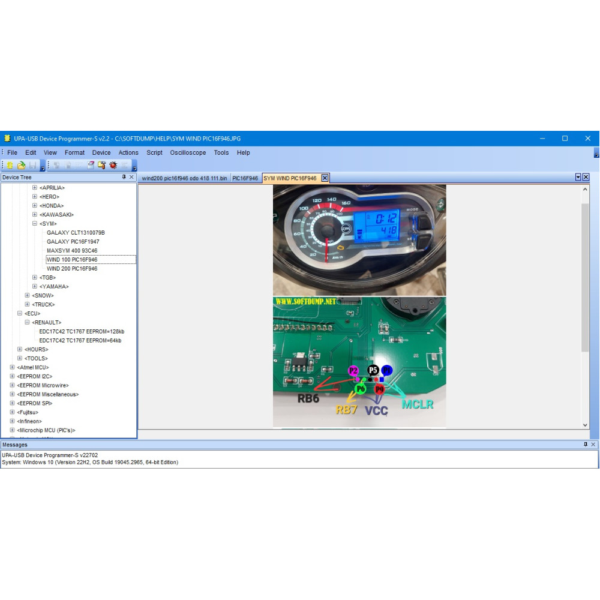Click the image viewer scroll down arrow
The image size is (600, 600).
pyautogui.click(x=585, y=425)
